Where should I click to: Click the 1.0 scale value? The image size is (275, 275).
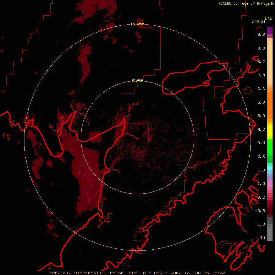(x=261, y=184)
